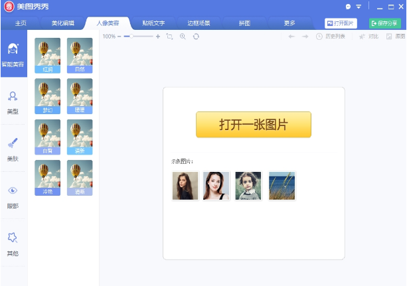Select the 人像美容 tab

pos(108,23)
